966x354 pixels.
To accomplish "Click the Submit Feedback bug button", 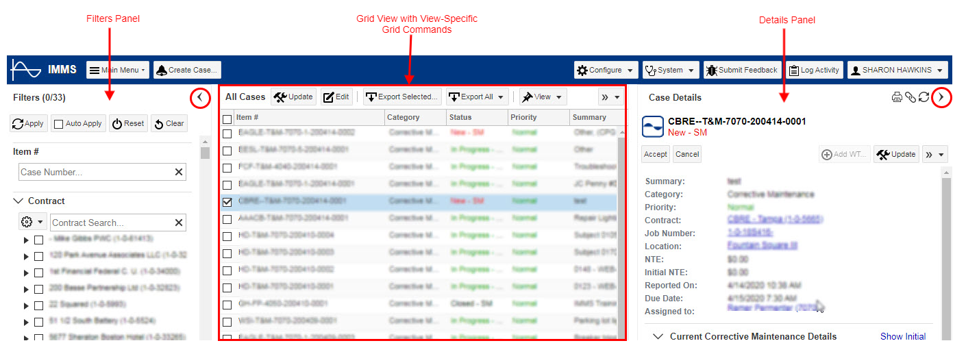I will click(x=741, y=70).
